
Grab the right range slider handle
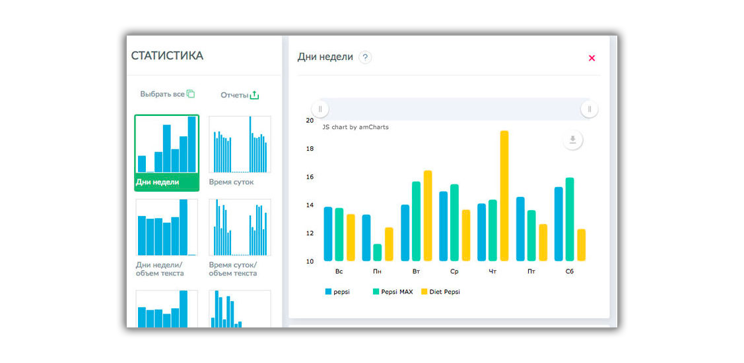[590, 109]
